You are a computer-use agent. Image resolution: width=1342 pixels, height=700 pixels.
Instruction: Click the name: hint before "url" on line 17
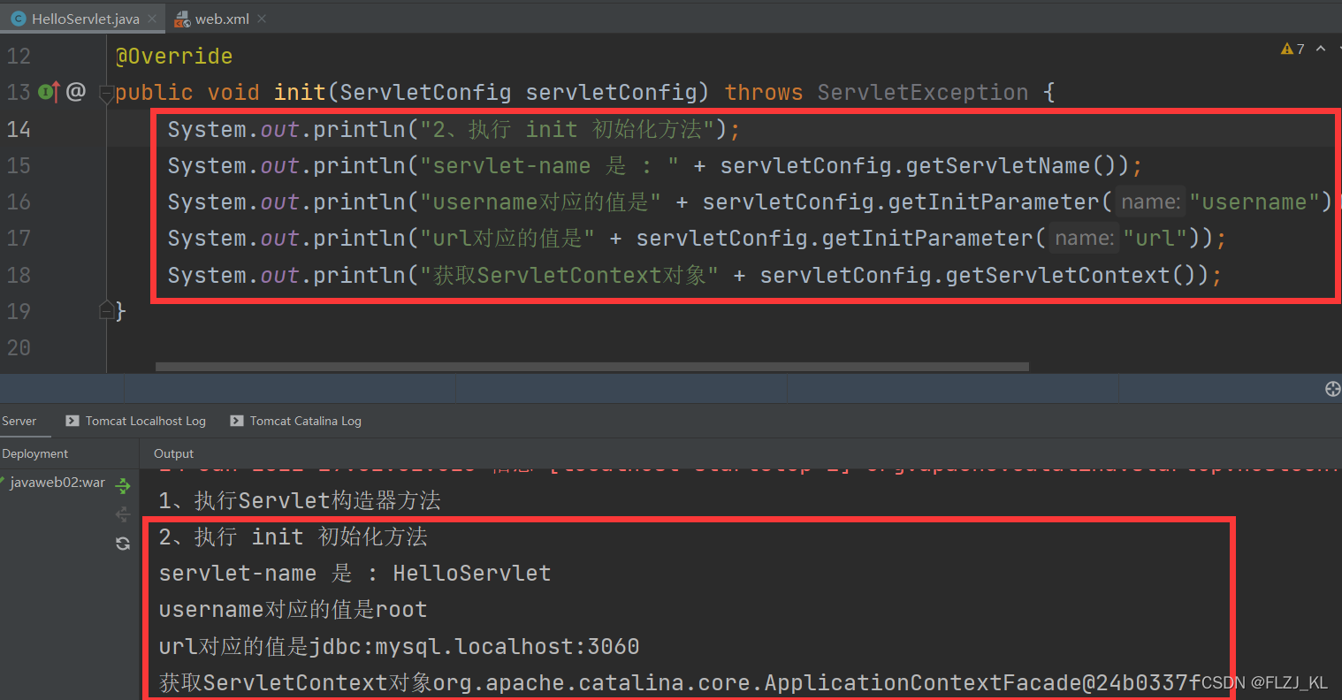(1084, 239)
